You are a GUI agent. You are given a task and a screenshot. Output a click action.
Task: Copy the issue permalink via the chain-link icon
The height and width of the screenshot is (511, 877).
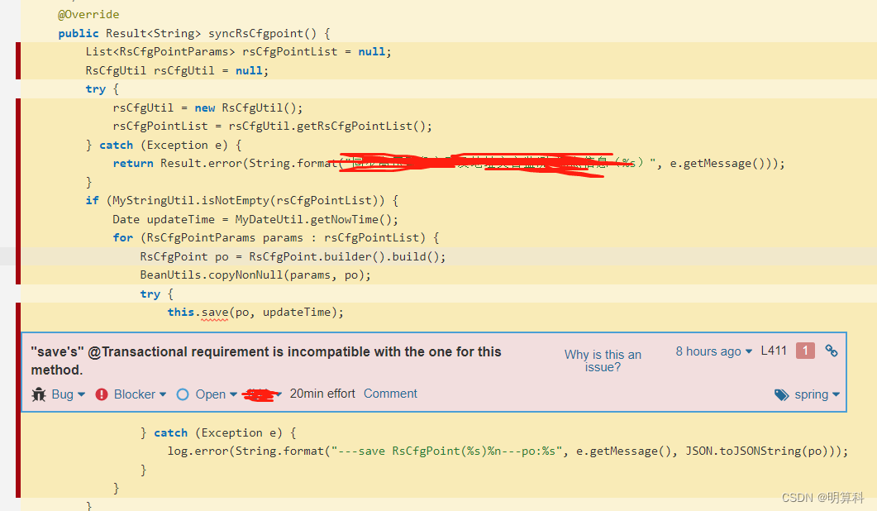(832, 350)
